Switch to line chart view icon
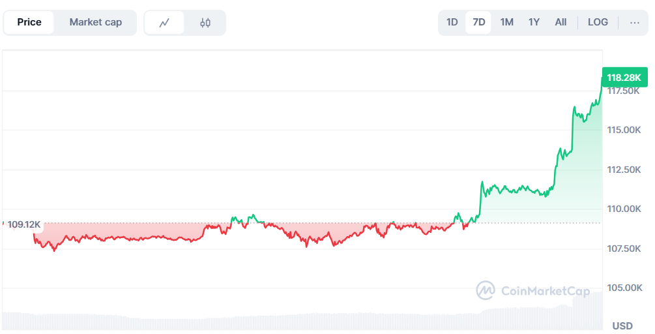 click(x=164, y=23)
